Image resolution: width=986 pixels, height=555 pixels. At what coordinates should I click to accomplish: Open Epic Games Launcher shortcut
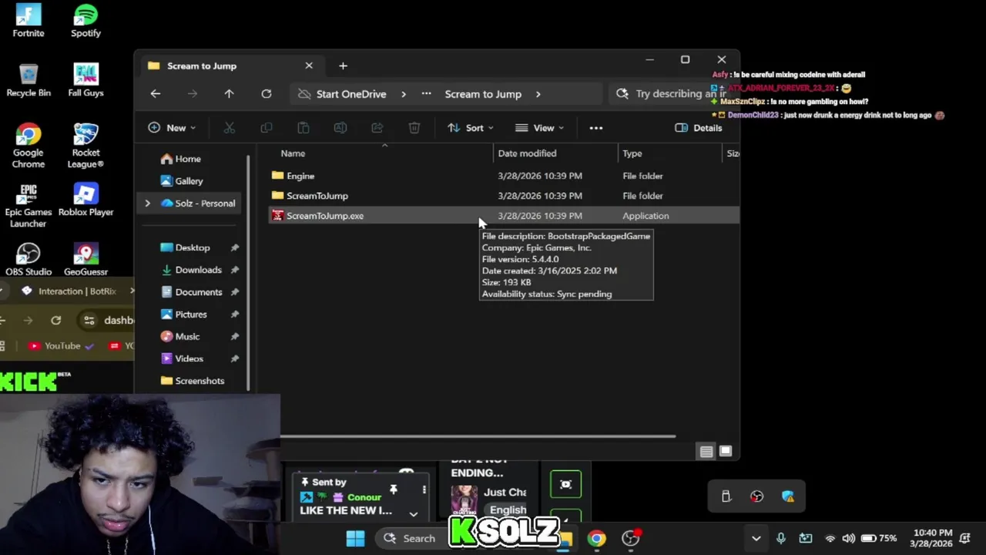point(29,205)
